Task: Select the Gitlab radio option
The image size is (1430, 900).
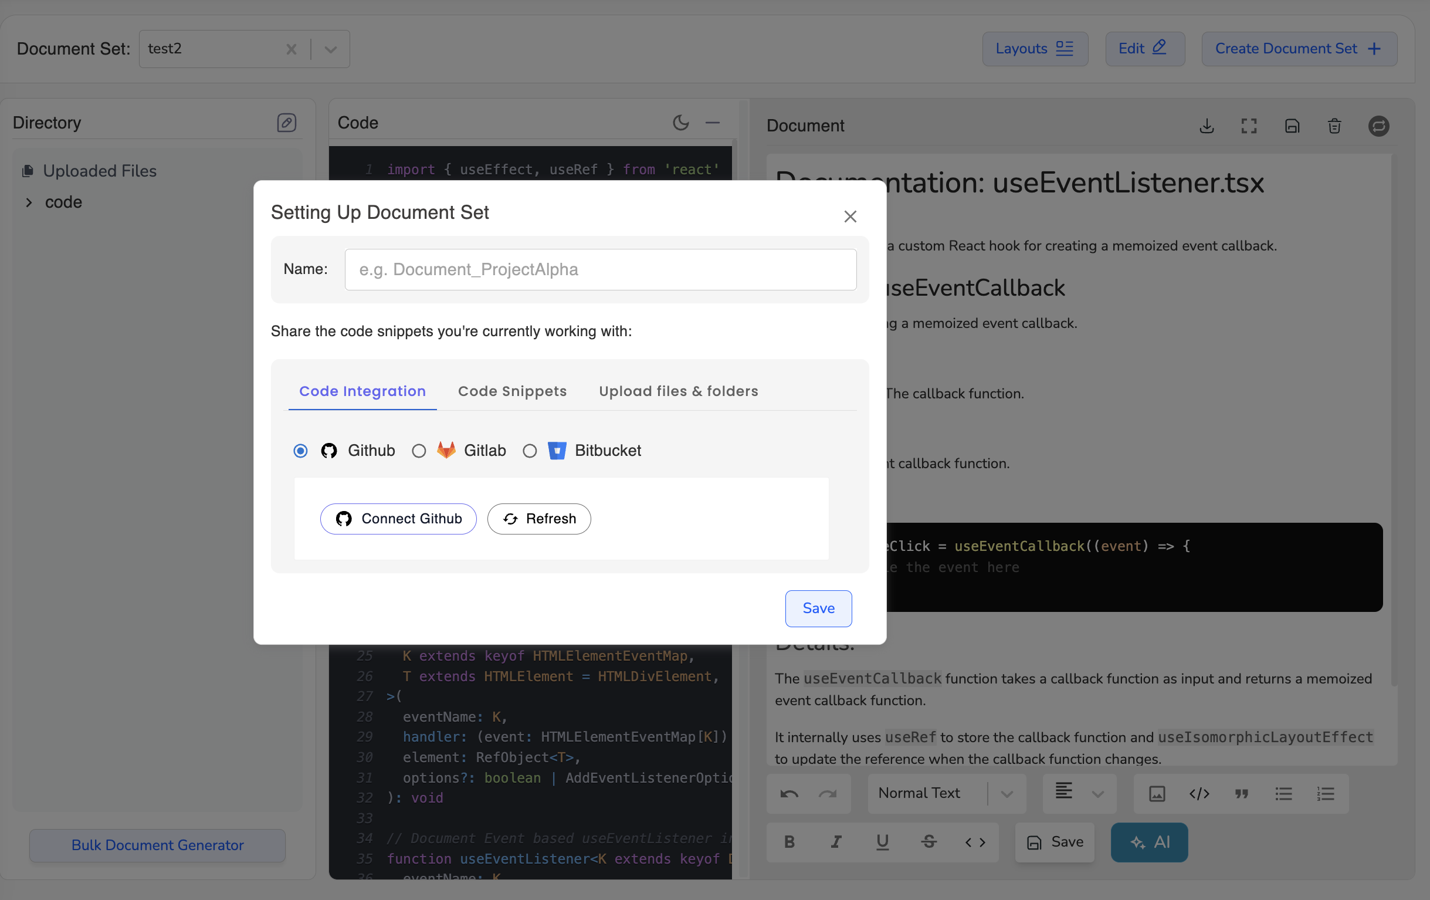Action: 419,451
